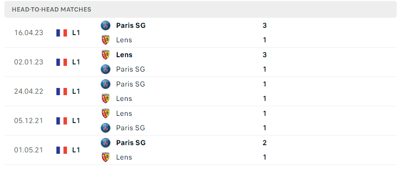Click French flag icon for 24.04.22 match
Image resolution: width=401 pixels, height=174 pixels.
(62, 91)
